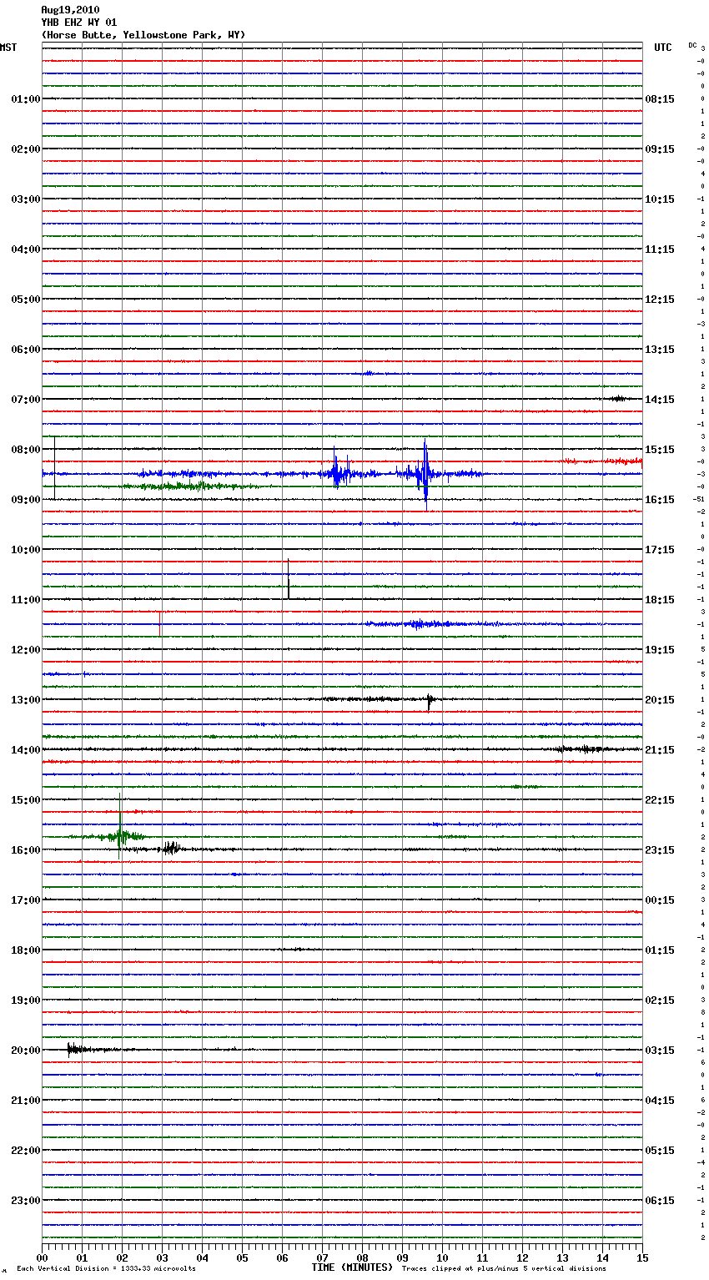Select the MST time label "11:00"
This screenshot has height=1280, width=709.
coord(26,600)
